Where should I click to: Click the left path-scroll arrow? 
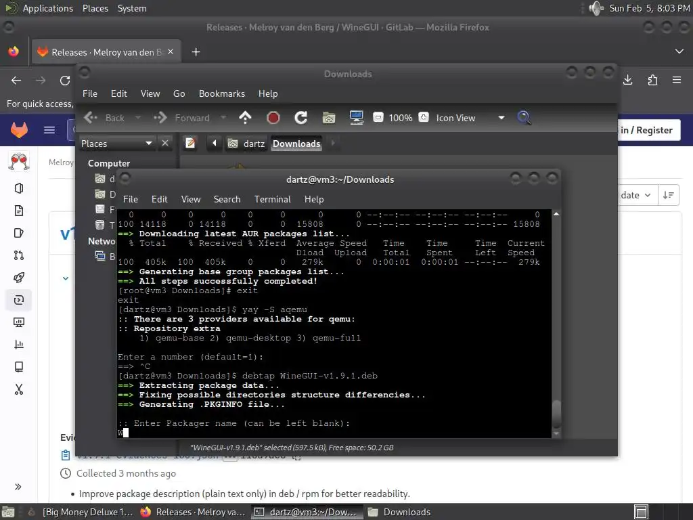(x=215, y=144)
